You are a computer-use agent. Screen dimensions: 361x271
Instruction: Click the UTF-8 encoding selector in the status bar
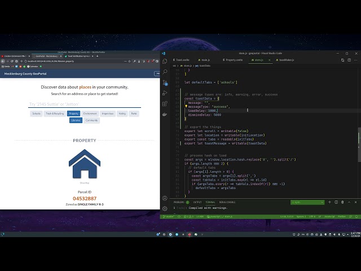coord(312,217)
